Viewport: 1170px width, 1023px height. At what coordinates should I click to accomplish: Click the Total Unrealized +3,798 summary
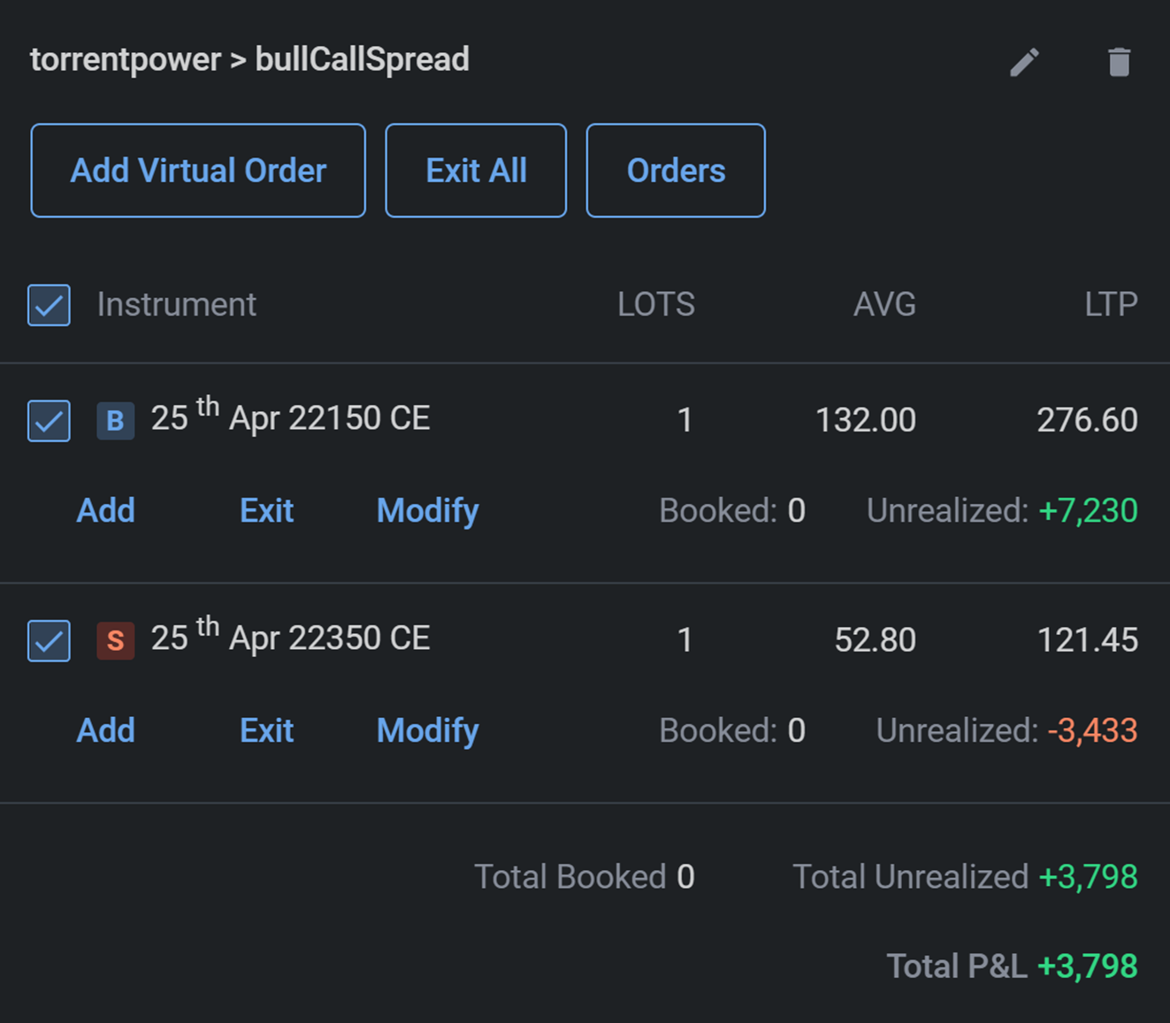coord(965,876)
